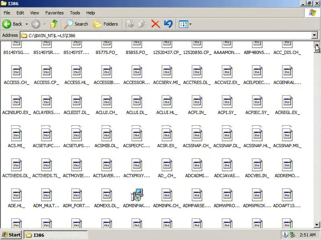Image resolution: width=321 pixels, height=240 pixels.
Task: Expand the Address bar dropdown
Action: [x=315, y=35]
